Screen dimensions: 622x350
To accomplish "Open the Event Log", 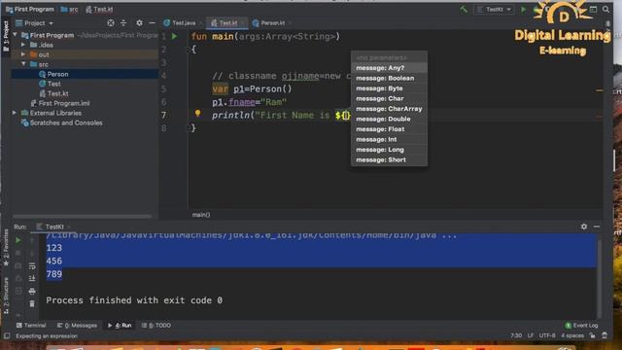I will (581, 326).
